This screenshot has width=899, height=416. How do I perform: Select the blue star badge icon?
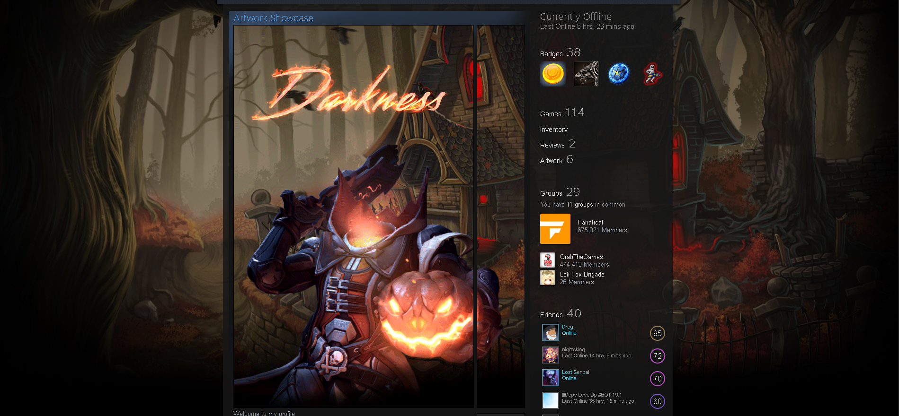pyautogui.click(x=619, y=74)
